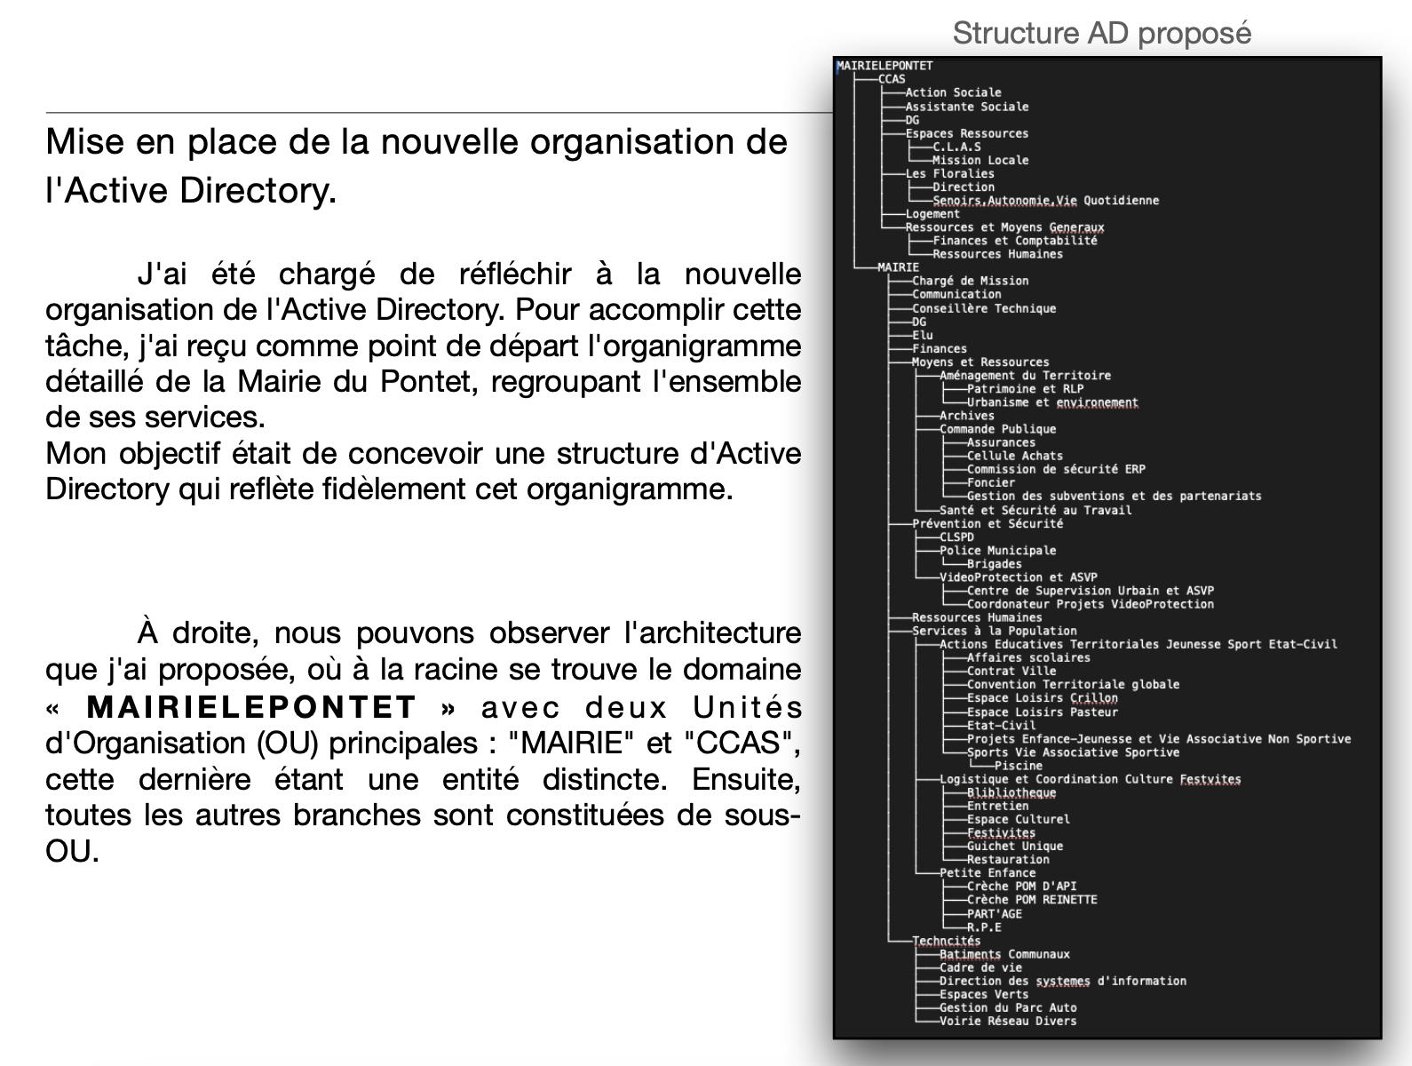
Task: Click the 'Brigades' entry
Action: click(x=995, y=564)
